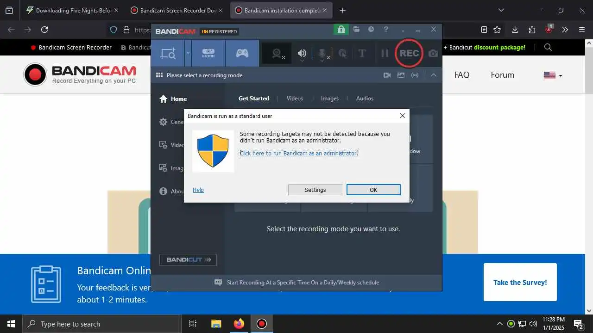Open the Bandicam output folder icon
Viewport: 593px width, 333px height.
pos(356,30)
